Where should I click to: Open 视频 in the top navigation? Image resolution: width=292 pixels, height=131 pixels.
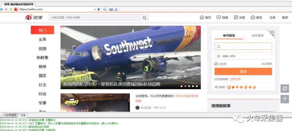222,17
